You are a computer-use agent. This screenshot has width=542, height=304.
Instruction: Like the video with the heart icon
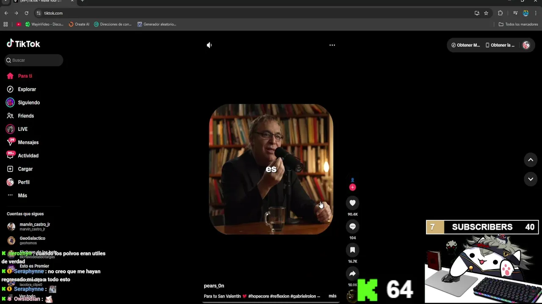(x=352, y=203)
